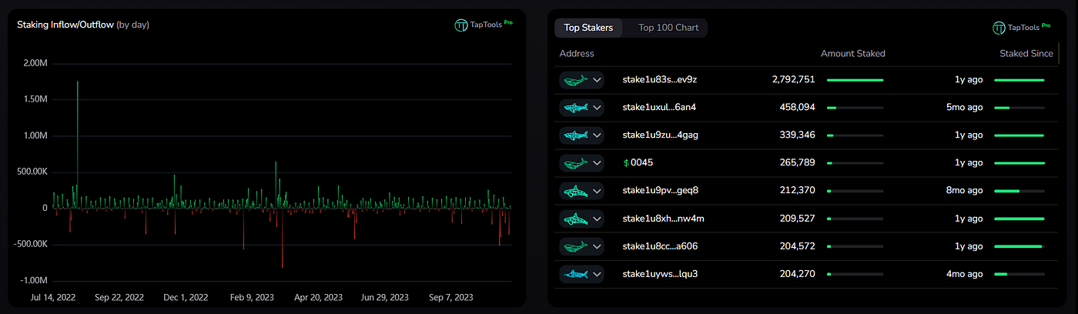Click the Staked Since bar next to 5mo ago
The width and height of the screenshot is (1078, 314).
pos(1019,108)
